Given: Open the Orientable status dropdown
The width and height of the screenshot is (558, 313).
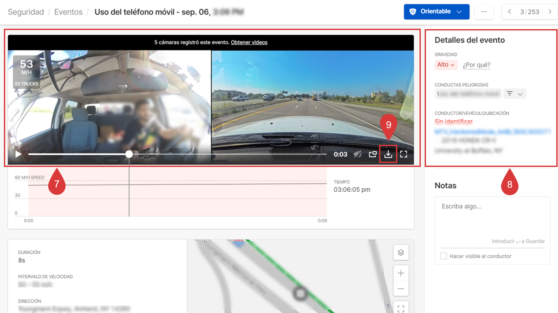Looking at the screenshot, I should (x=436, y=12).
